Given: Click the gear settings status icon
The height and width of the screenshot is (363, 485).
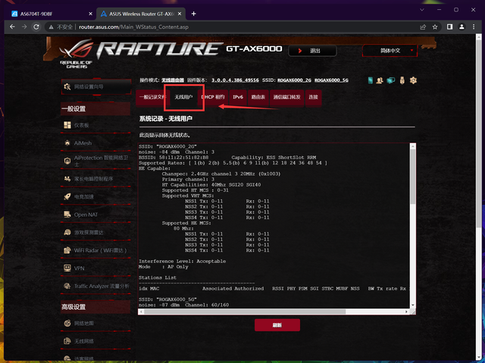Looking at the screenshot, I should tap(413, 80).
